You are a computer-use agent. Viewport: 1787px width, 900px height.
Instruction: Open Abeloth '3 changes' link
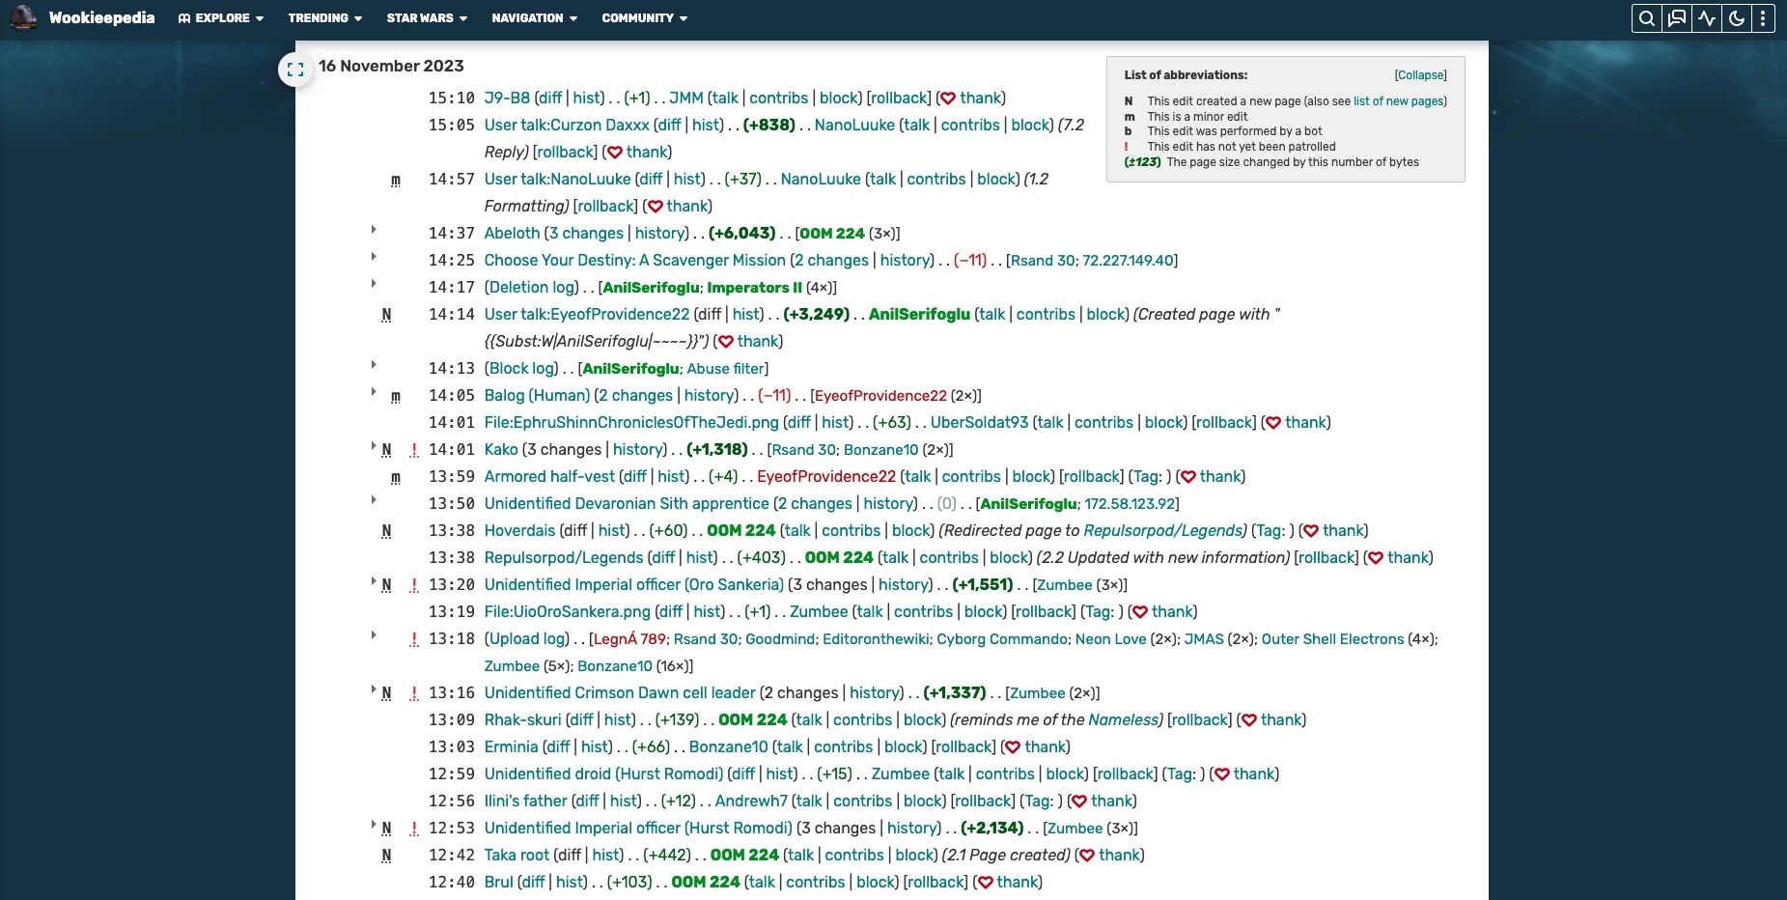point(586,234)
